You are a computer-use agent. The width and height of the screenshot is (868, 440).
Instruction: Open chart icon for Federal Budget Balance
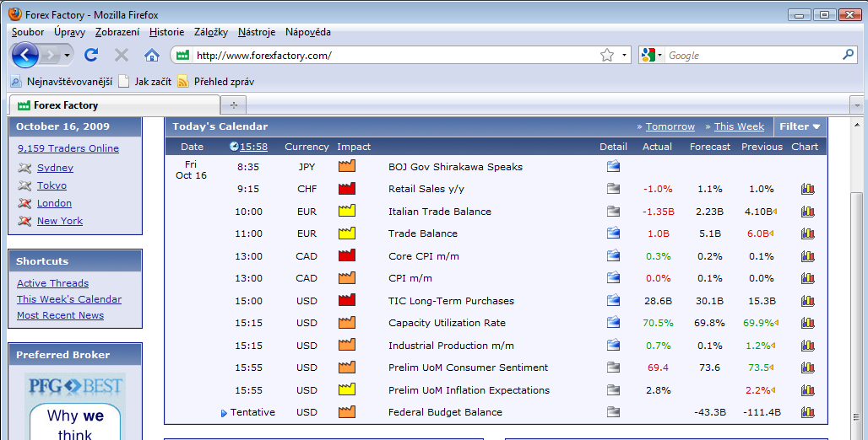click(x=807, y=412)
